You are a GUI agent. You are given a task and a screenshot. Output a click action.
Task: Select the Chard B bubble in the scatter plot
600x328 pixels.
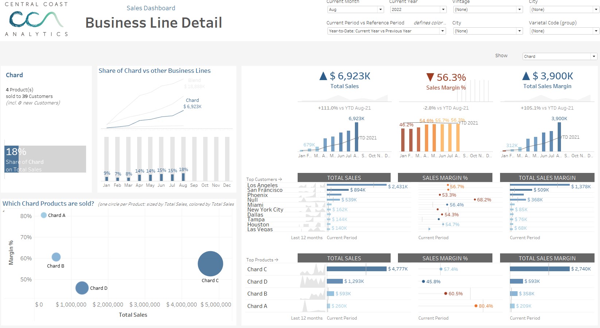tap(56, 257)
